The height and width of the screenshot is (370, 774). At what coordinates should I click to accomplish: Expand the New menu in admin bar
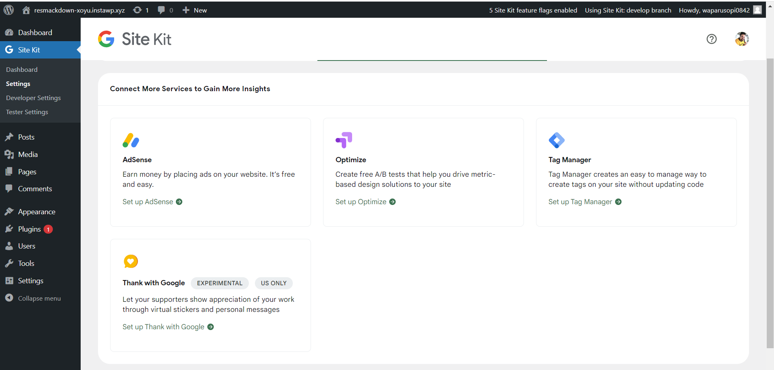point(195,10)
